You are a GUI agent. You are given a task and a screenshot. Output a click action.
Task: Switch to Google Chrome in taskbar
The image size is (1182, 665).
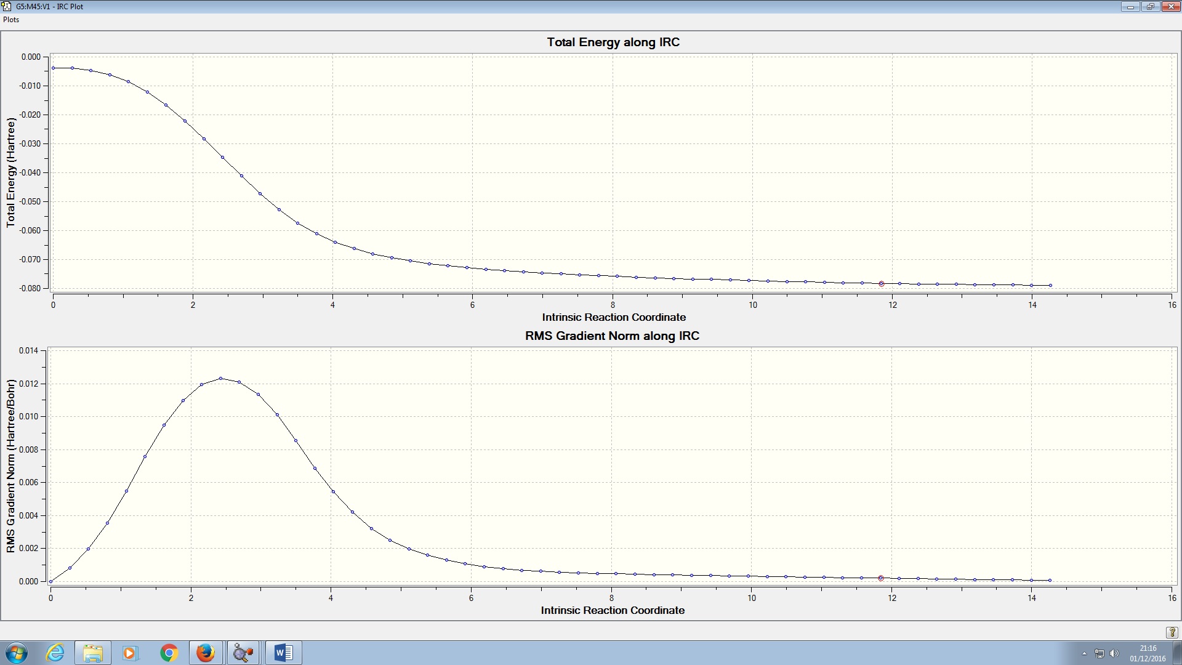tap(169, 653)
